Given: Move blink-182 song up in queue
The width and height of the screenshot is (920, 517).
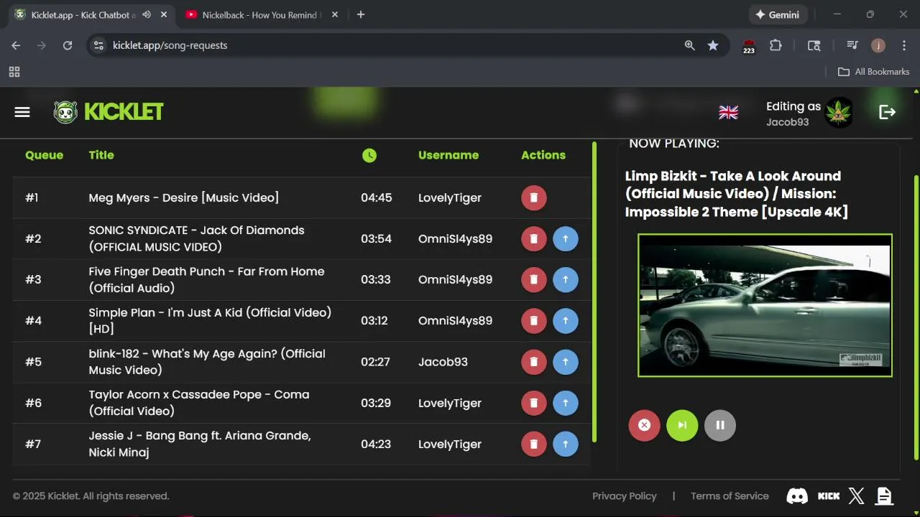Looking at the screenshot, I should tap(566, 361).
